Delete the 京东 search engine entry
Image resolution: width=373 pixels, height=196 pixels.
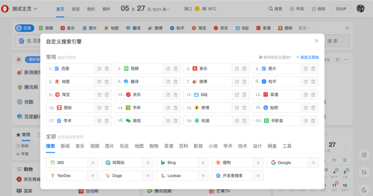175,95
